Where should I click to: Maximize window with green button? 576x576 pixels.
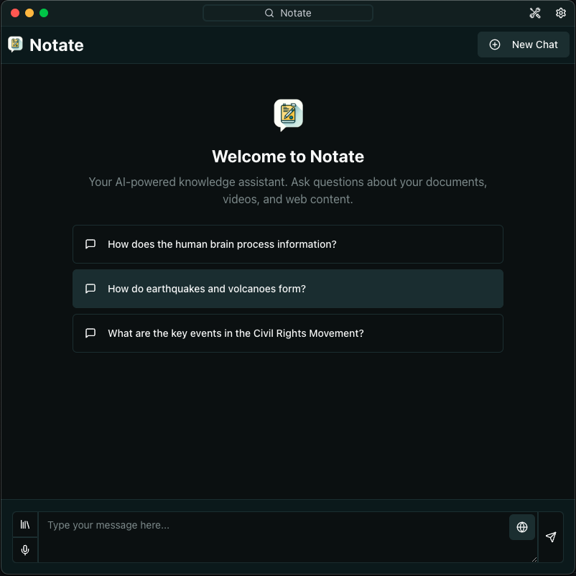(x=44, y=13)
